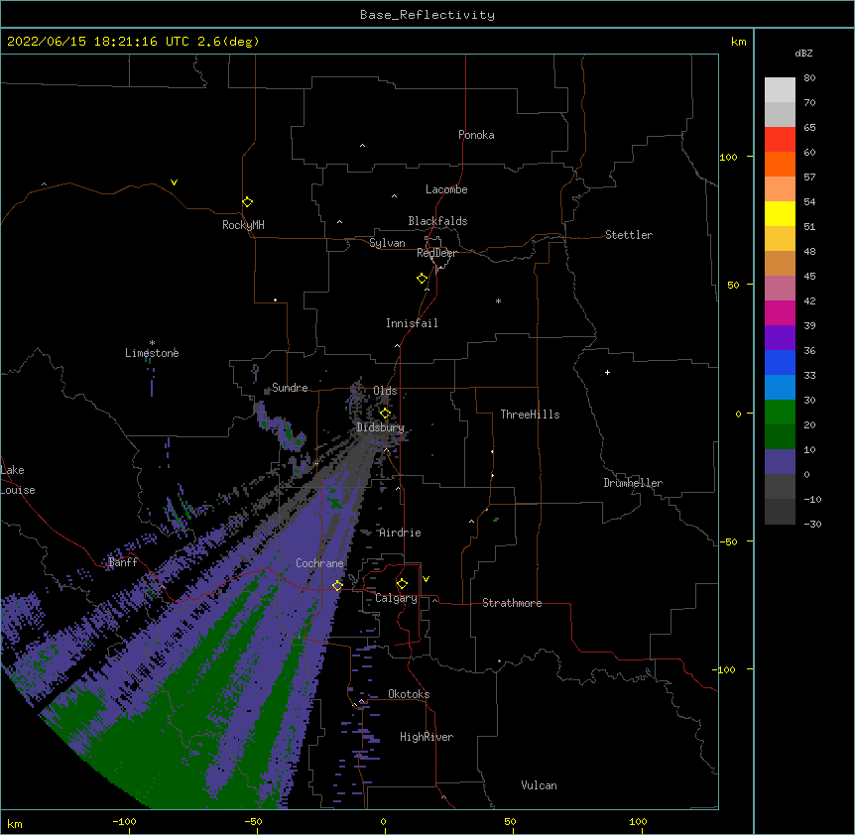Click the white asterisk east of Innisfail
The height and width of the screenshot is (835, 855).
(x=498, y=301)
